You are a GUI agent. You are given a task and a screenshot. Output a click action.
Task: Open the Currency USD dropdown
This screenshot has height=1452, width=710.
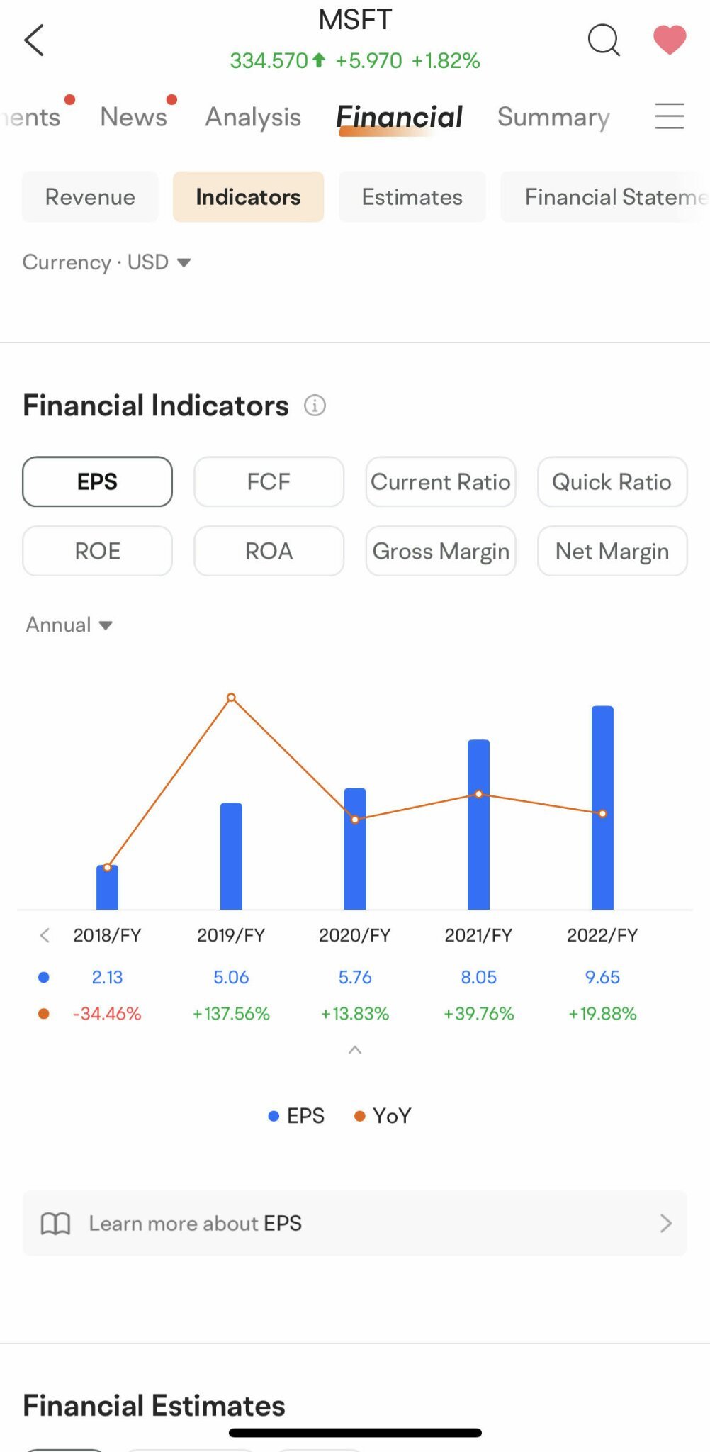click(x=106, y=262)
